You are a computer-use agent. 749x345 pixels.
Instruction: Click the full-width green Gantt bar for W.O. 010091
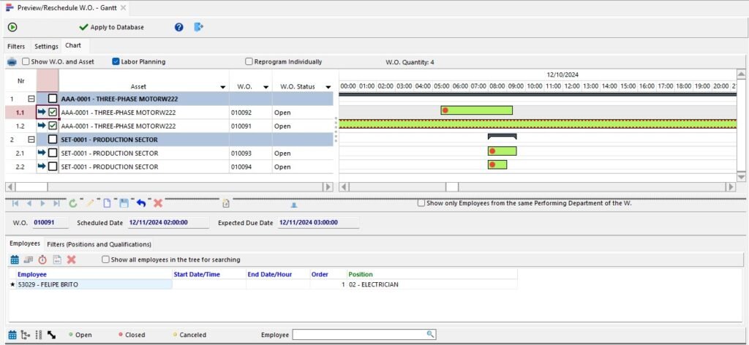[x=538, y=124]
